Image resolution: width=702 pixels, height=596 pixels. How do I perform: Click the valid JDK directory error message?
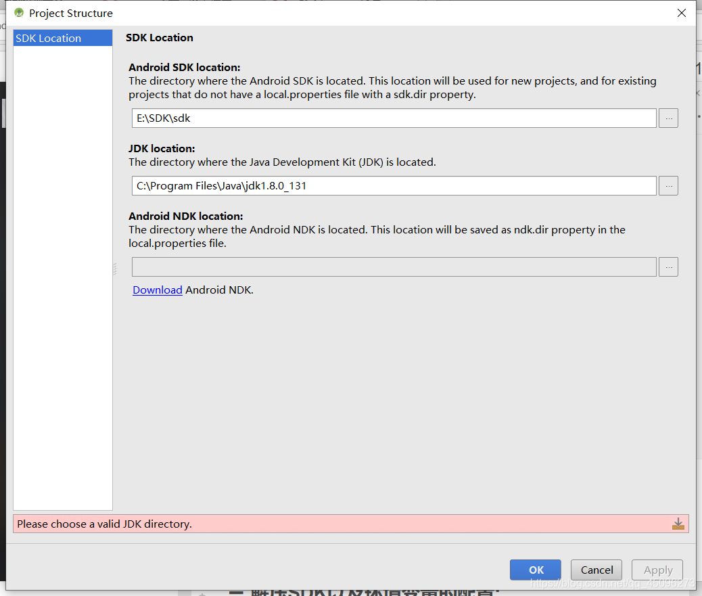point(104,524)
